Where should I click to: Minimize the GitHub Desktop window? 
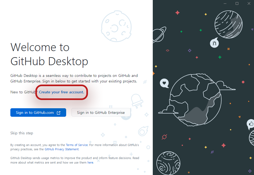pos(225,3)
